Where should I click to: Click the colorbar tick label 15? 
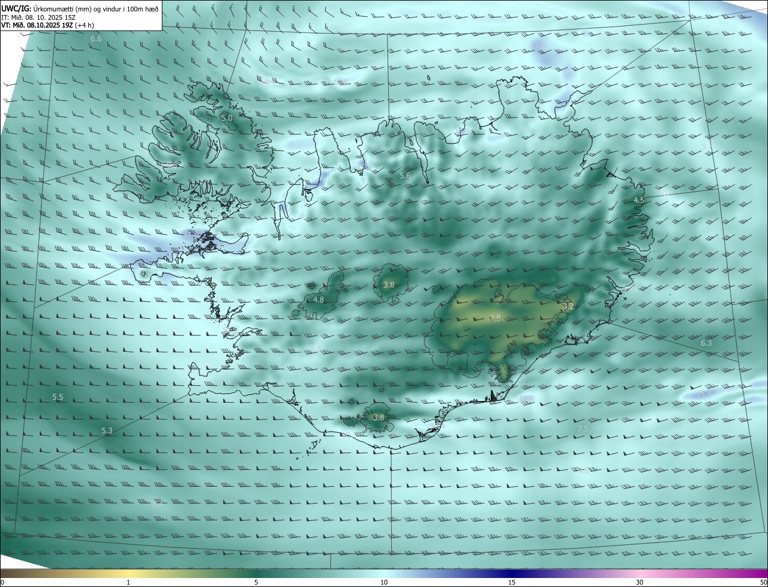[x=512, y=582]
